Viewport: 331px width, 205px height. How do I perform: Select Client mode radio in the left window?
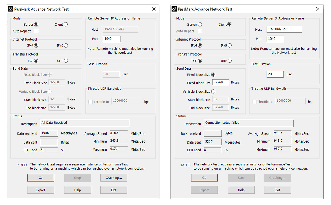(66, 25)
